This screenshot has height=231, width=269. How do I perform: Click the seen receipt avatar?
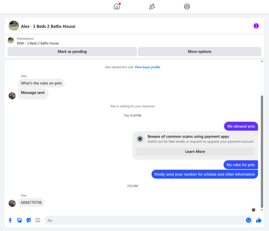coord(253,210)
